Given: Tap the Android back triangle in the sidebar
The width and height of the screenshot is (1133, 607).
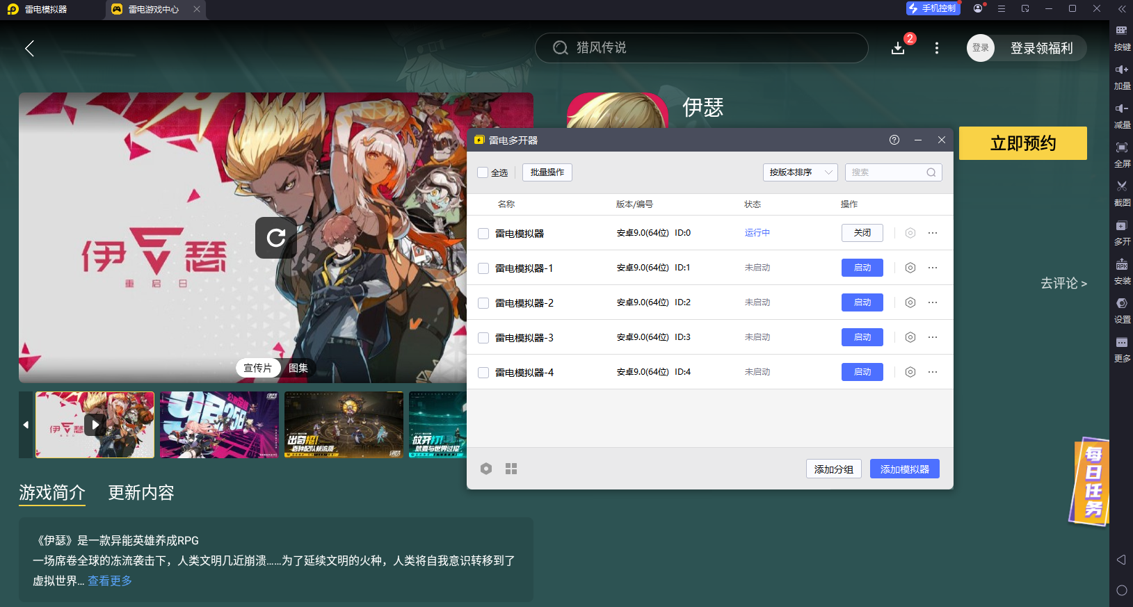Looking at the screenshot, I should click(1121, 560).
